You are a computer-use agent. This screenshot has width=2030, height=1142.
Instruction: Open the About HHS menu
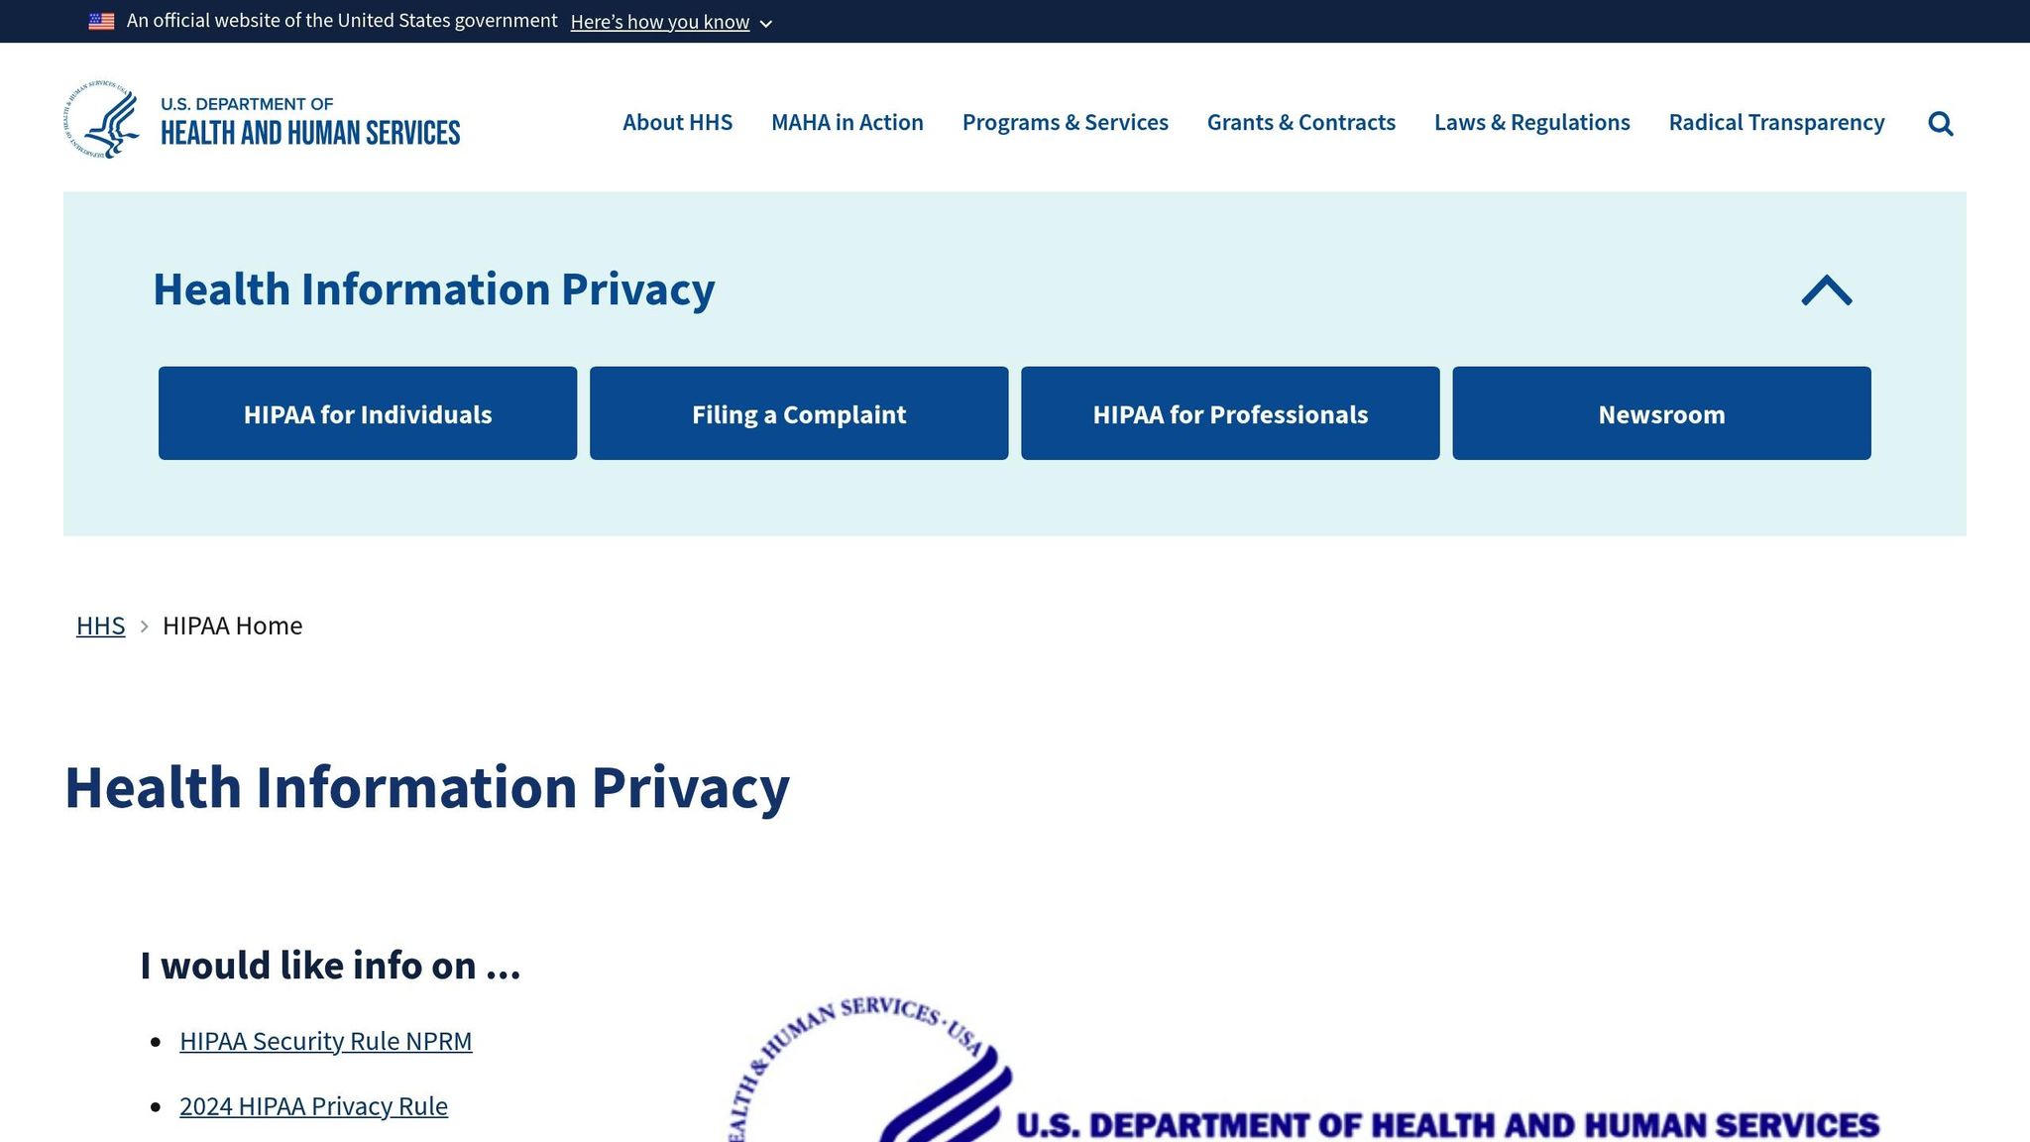(x=677, y=123)
